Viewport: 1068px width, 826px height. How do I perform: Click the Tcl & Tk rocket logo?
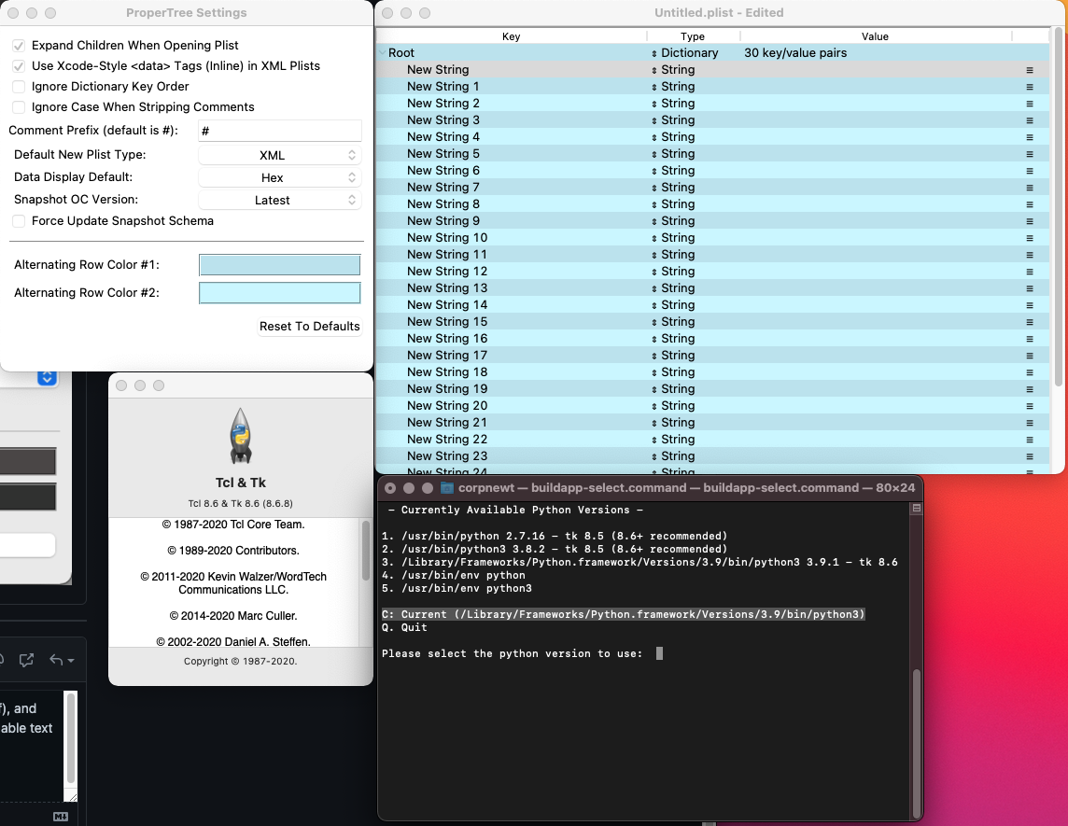pos(241,435)
